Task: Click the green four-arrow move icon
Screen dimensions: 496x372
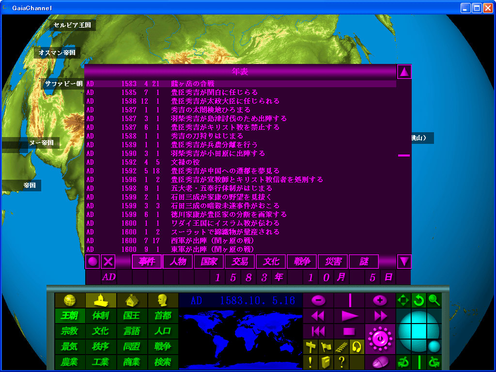Action: [403, 300]
